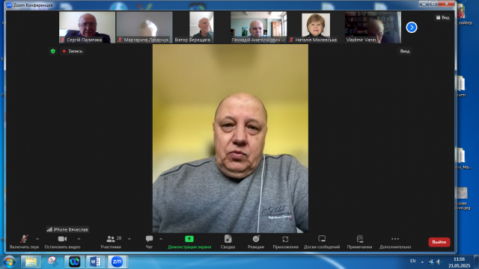Open the black-and-blue taskbar app icon
The width and height of the screenshot is (479, 269).
click(x=74, y=262)
